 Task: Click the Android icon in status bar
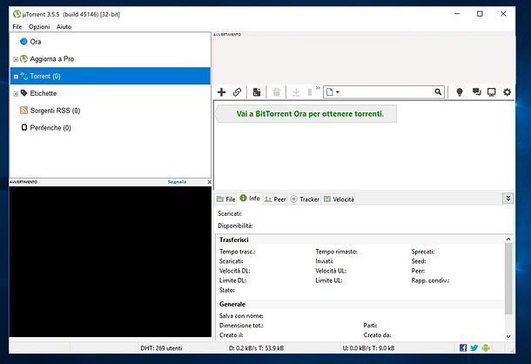point(486,347)
